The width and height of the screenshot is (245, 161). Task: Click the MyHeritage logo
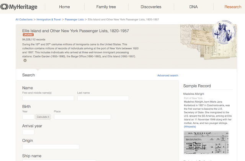19,7
